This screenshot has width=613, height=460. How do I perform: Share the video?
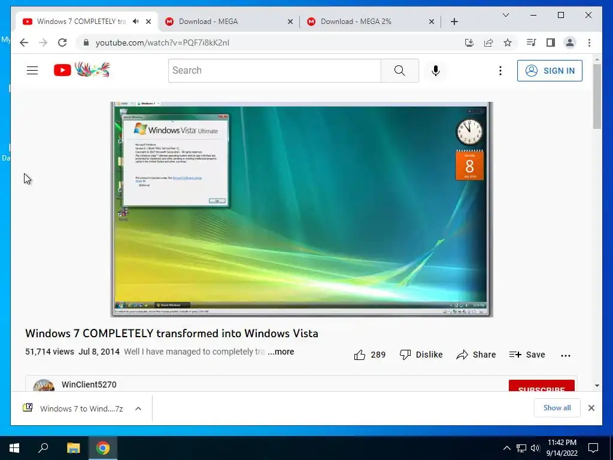[x=476, y=355]
